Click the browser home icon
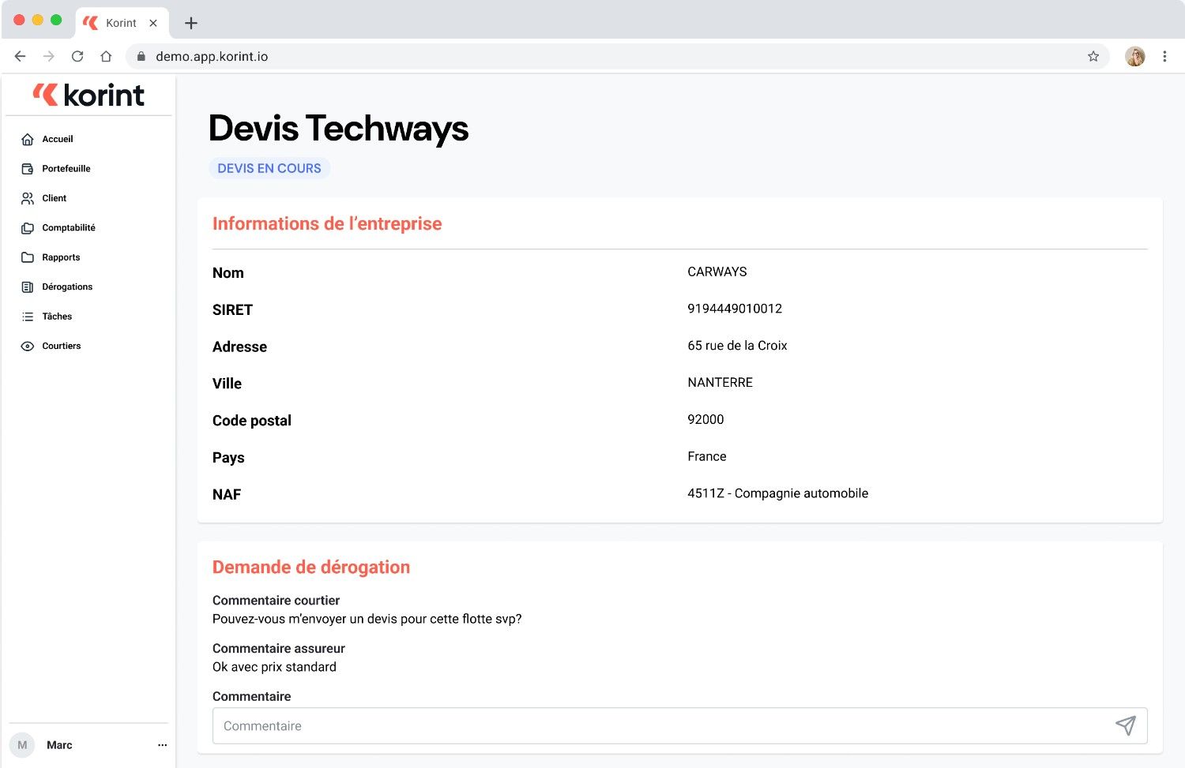Screen dimensions: 1185x768 [x=106, y=56]
